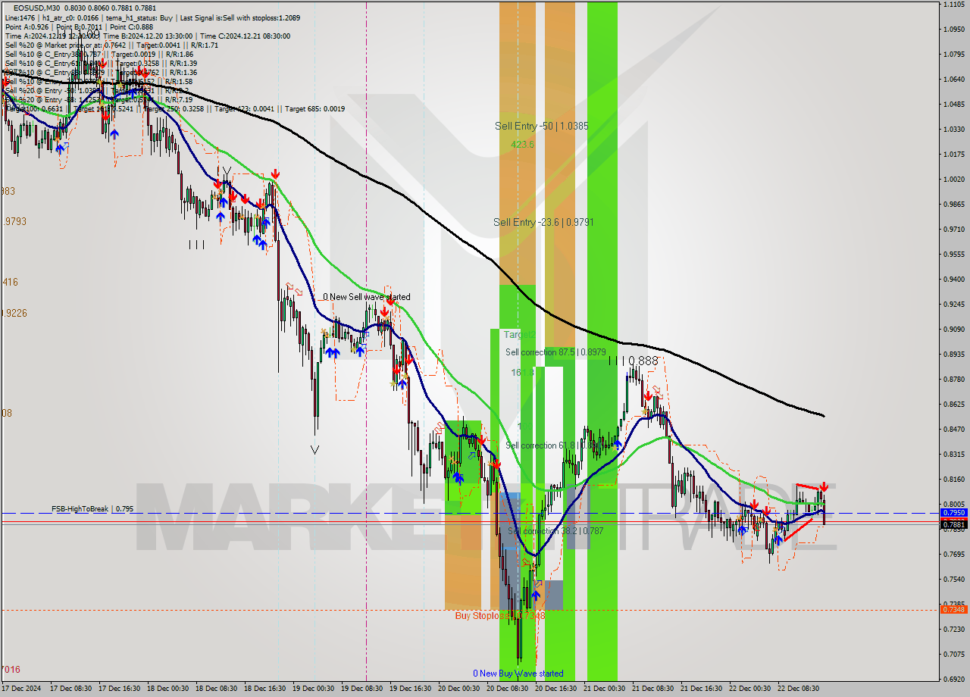Image resolution: width=970 pixels, height=697 pixels.
Task: Click price axis value 0.6920
Action: (x=953, y=680)
